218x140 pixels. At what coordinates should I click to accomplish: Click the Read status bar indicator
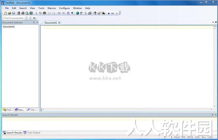pyautogui.click(x=177, y=137)
